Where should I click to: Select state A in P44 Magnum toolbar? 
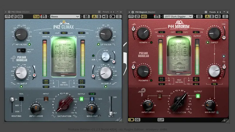[207, 16]
